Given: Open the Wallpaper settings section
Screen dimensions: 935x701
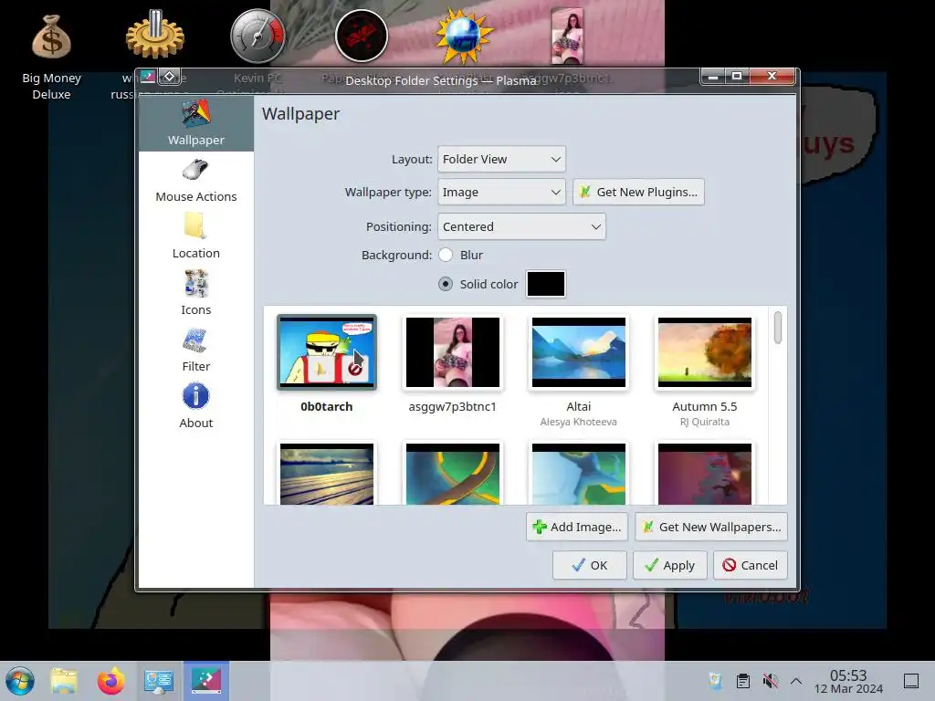Looking at the screenshot, I should click(x=195, y=123).
